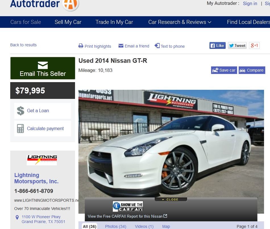
Task: Open Trade In My Car menu
Action: [114, 22]
